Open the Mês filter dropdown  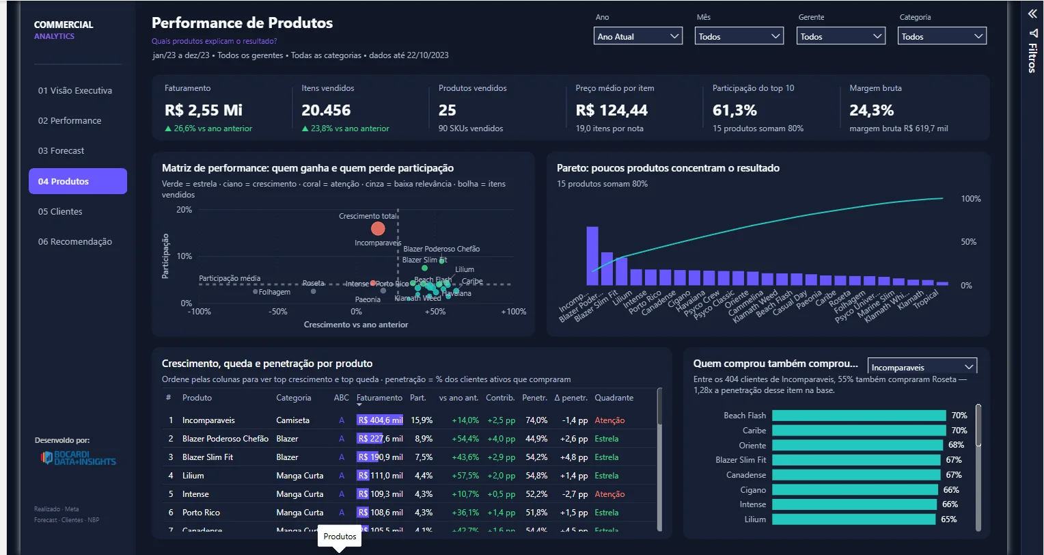pos(739,36)
